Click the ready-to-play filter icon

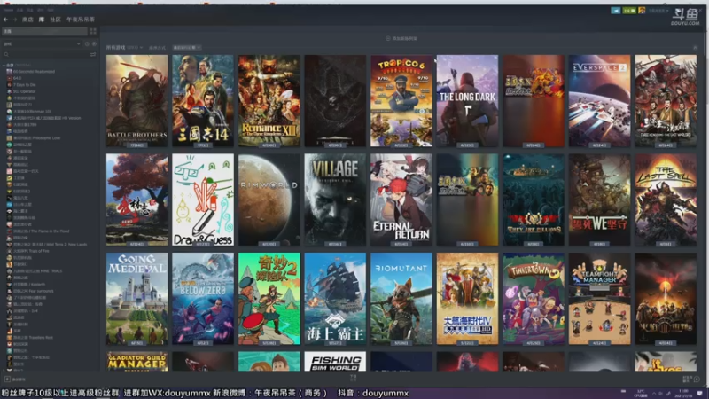coord(94,43)
